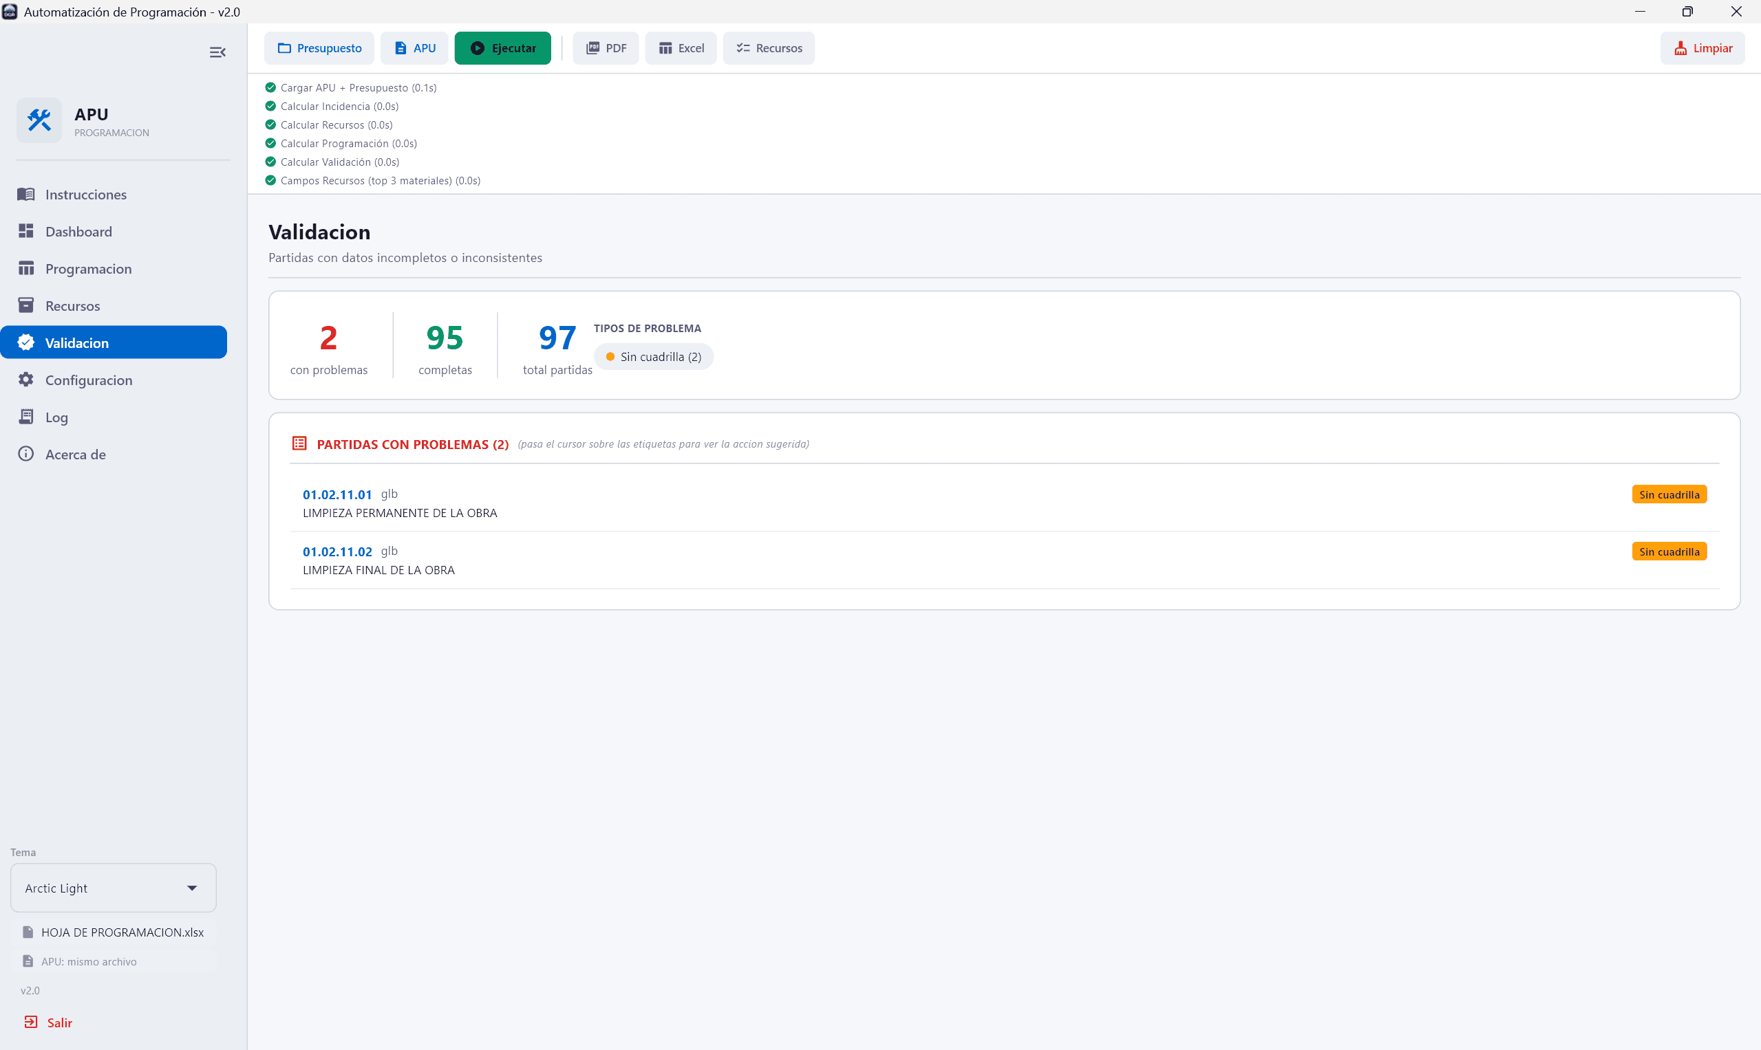Load a file with Presupuesto button
Viewport: 1761px width, 1050px height.
point(320,48)
